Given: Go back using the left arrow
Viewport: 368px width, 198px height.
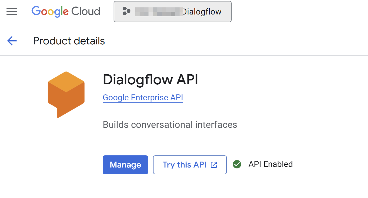Looking at the screenshot, I should pos(12,41).
